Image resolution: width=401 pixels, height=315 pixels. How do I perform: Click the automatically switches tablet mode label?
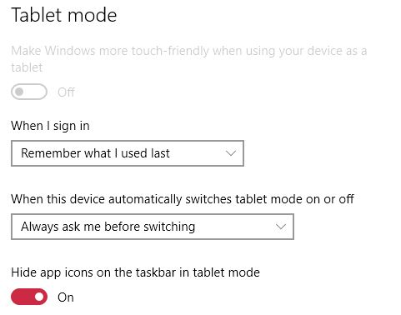point(183,199)
